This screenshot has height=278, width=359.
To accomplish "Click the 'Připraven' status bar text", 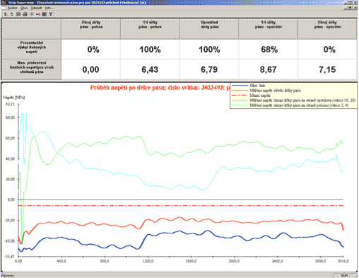I will click(x=7, y=275).
